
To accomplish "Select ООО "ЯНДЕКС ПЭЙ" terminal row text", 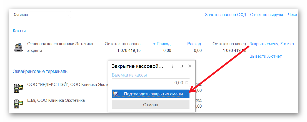I will [x=68, y=85].
